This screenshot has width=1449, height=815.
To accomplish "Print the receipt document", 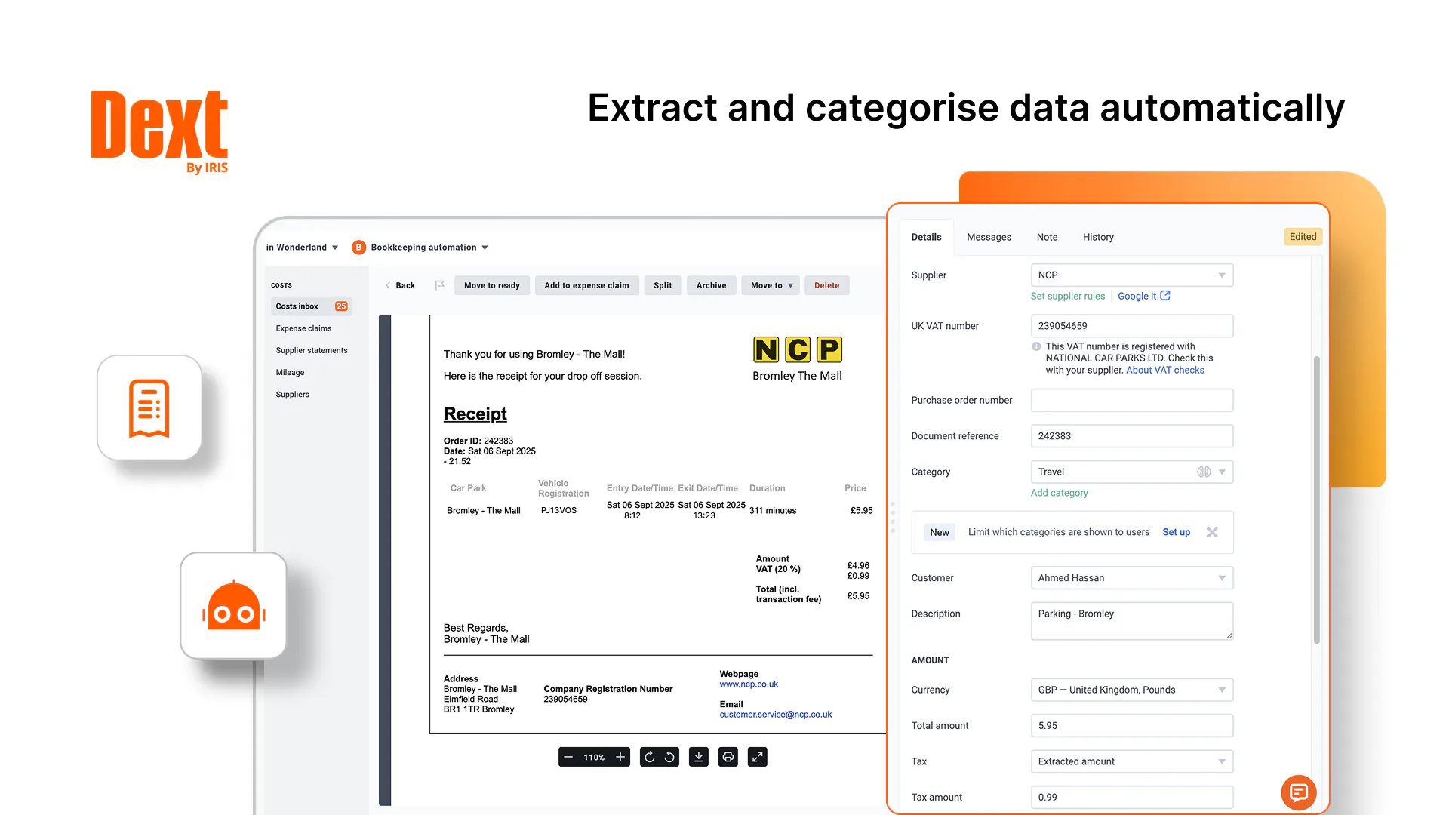I will (x=728, y=757).
